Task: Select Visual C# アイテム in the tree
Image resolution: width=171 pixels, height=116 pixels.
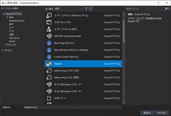Action: [14, 14]
